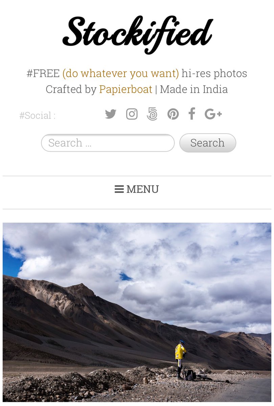274x406 pixels.
Task: Click the #Social label
Action: (37, 115)
